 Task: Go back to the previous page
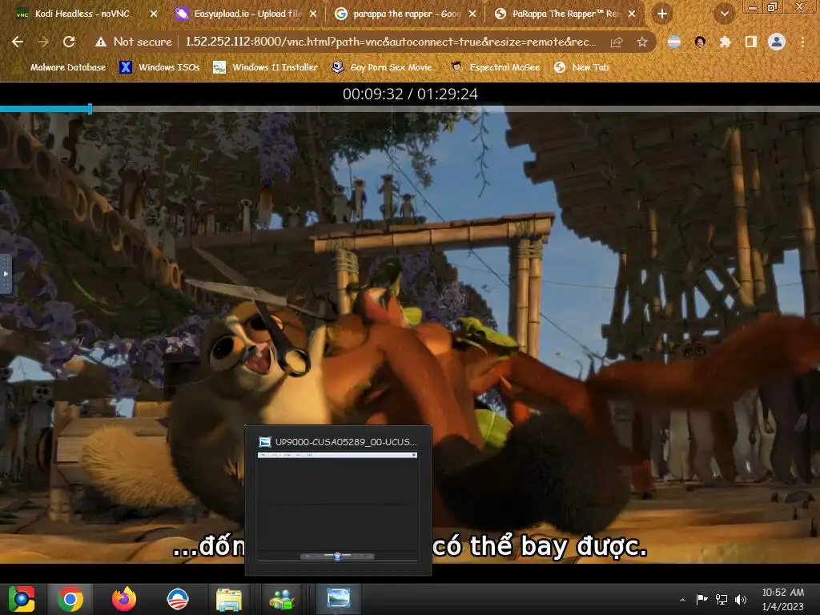click(18, 42)
